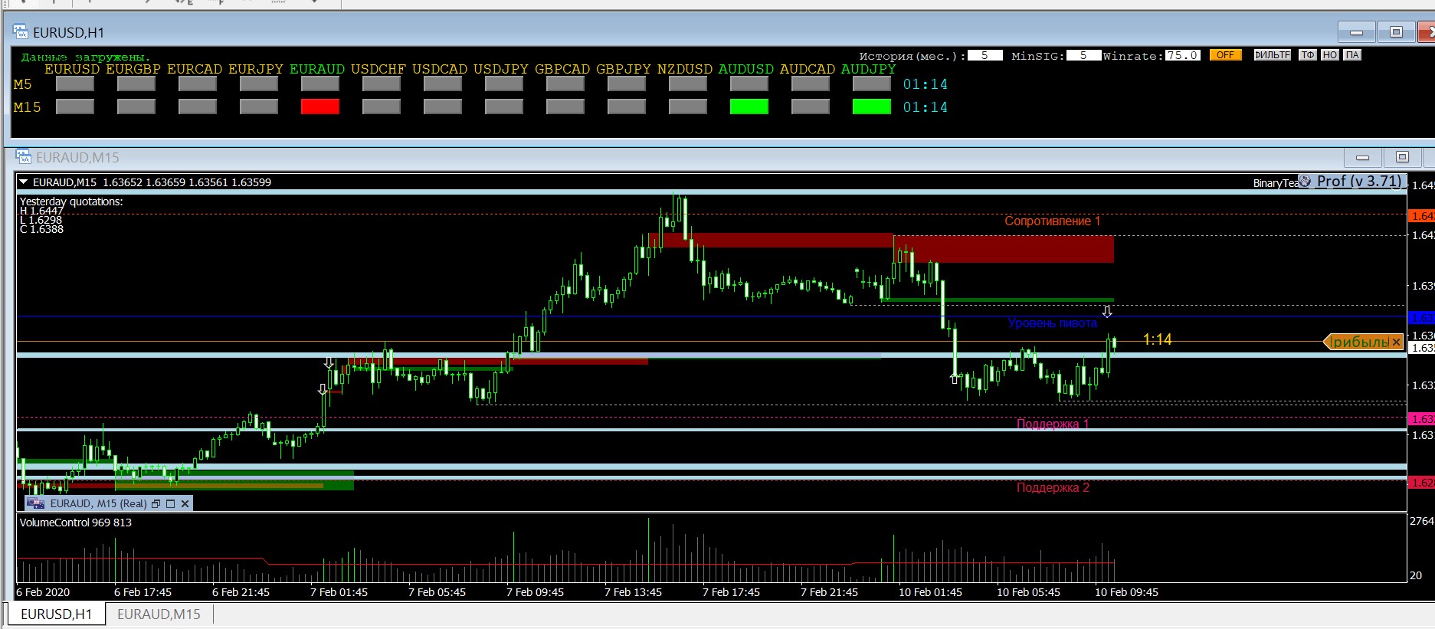Click the M5 EURUSD signal box

click(75, 84)
